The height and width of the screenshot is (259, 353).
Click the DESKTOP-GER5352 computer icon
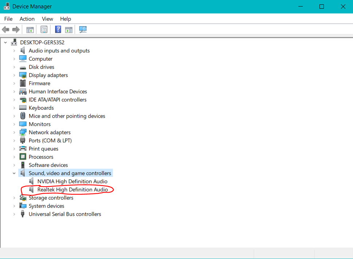(14, 42)
